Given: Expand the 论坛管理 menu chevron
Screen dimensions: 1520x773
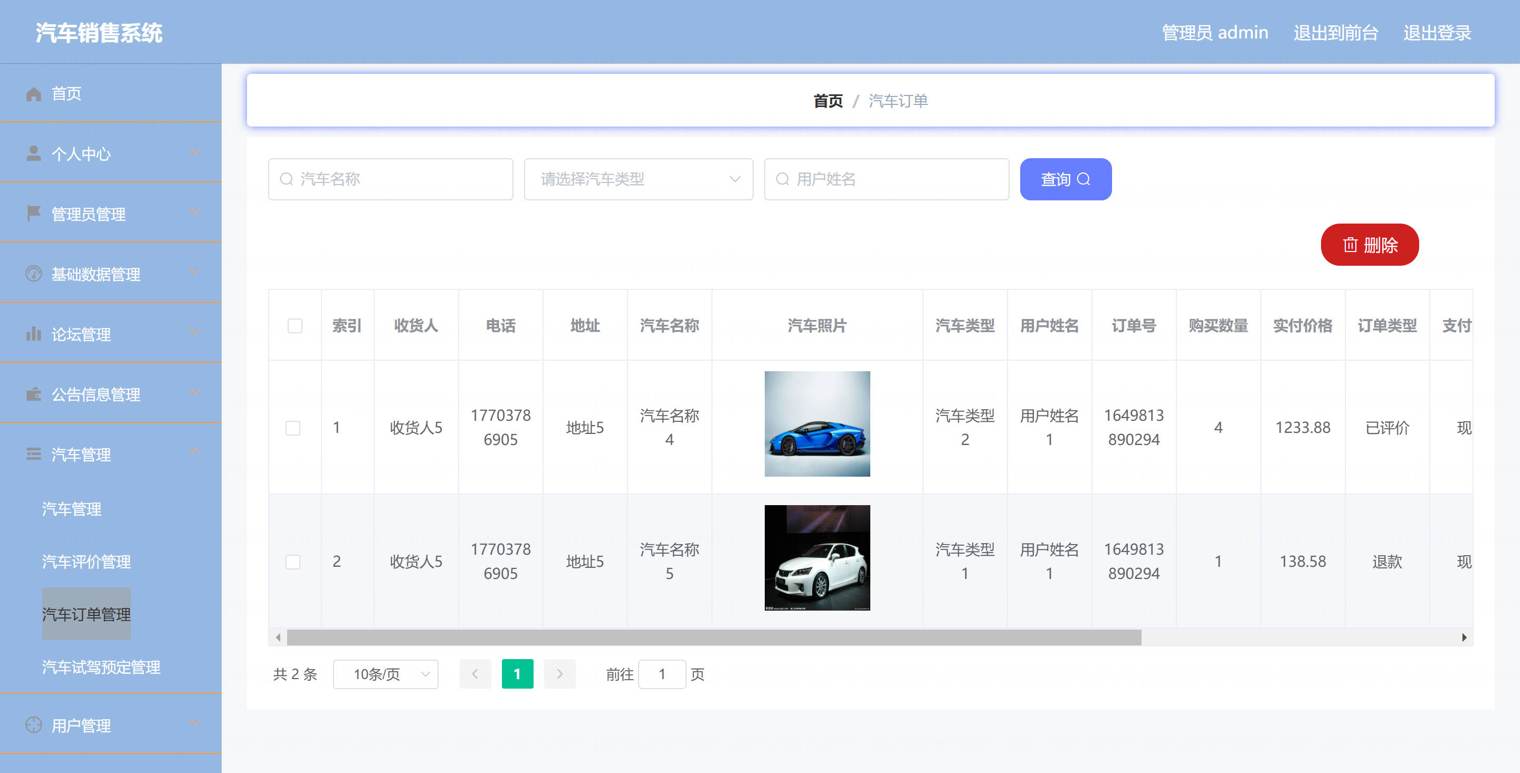Looking at the screenshot, I should coord(194,332).
